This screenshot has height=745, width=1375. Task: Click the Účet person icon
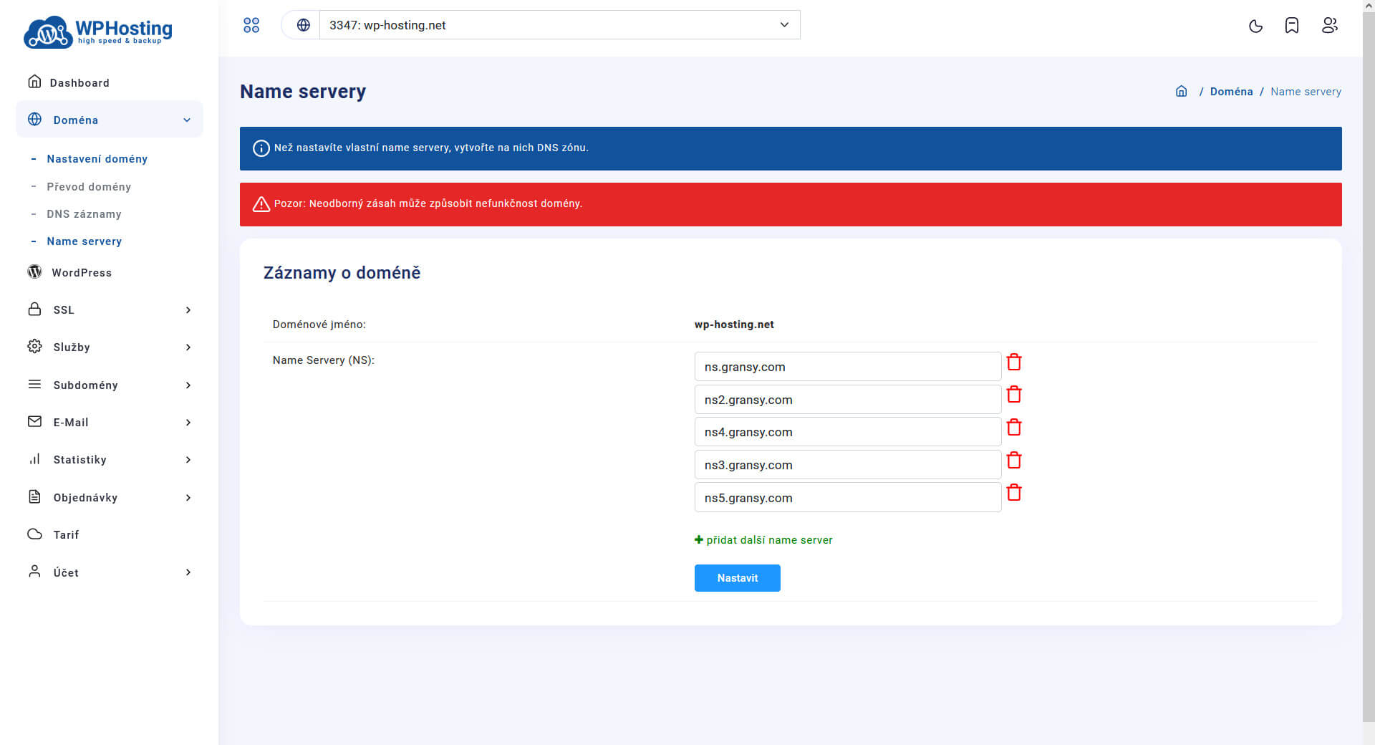(34, 571)
